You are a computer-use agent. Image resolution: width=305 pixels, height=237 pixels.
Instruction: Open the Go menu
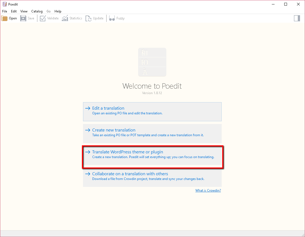[x=48, y=11]
